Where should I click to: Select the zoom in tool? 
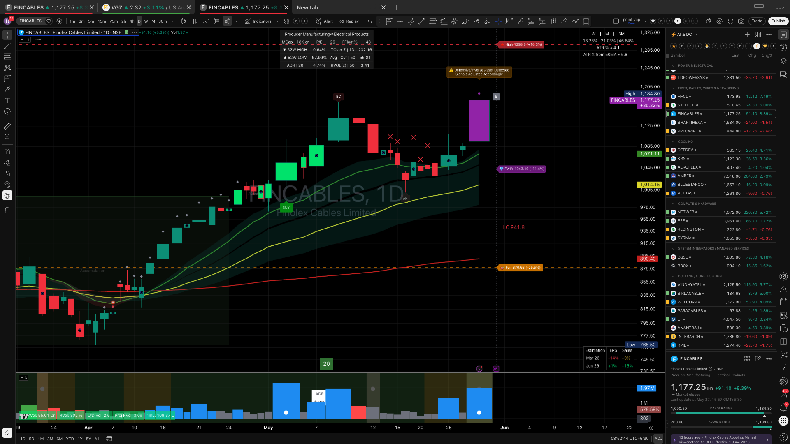click(x=7, y=137)
